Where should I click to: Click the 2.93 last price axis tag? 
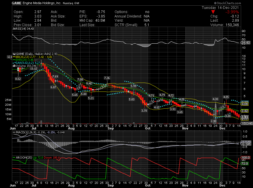(245, 117)
